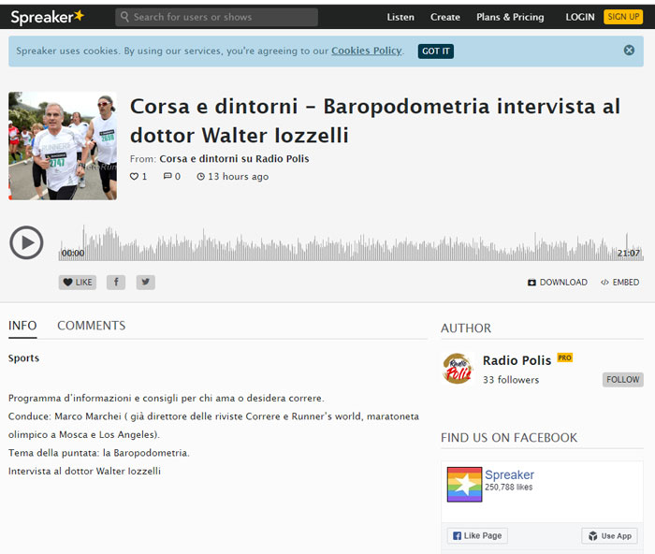Select the INFO tab
Viewport: 655px width, 554px height.
[x=22, y=326]
